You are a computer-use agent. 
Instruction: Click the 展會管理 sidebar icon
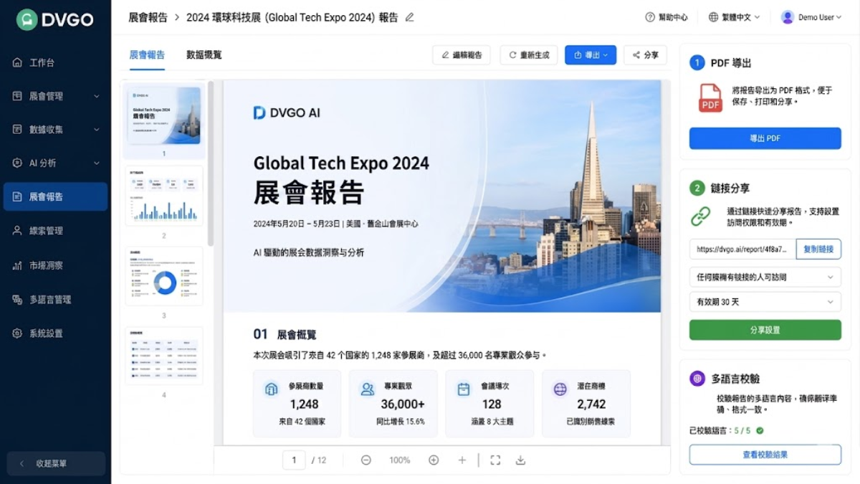point(18,96)
